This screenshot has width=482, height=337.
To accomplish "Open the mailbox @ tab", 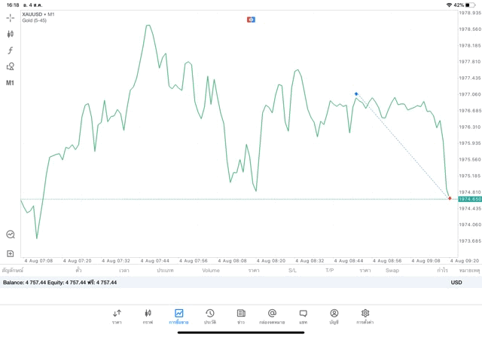I will coord(272,316).
